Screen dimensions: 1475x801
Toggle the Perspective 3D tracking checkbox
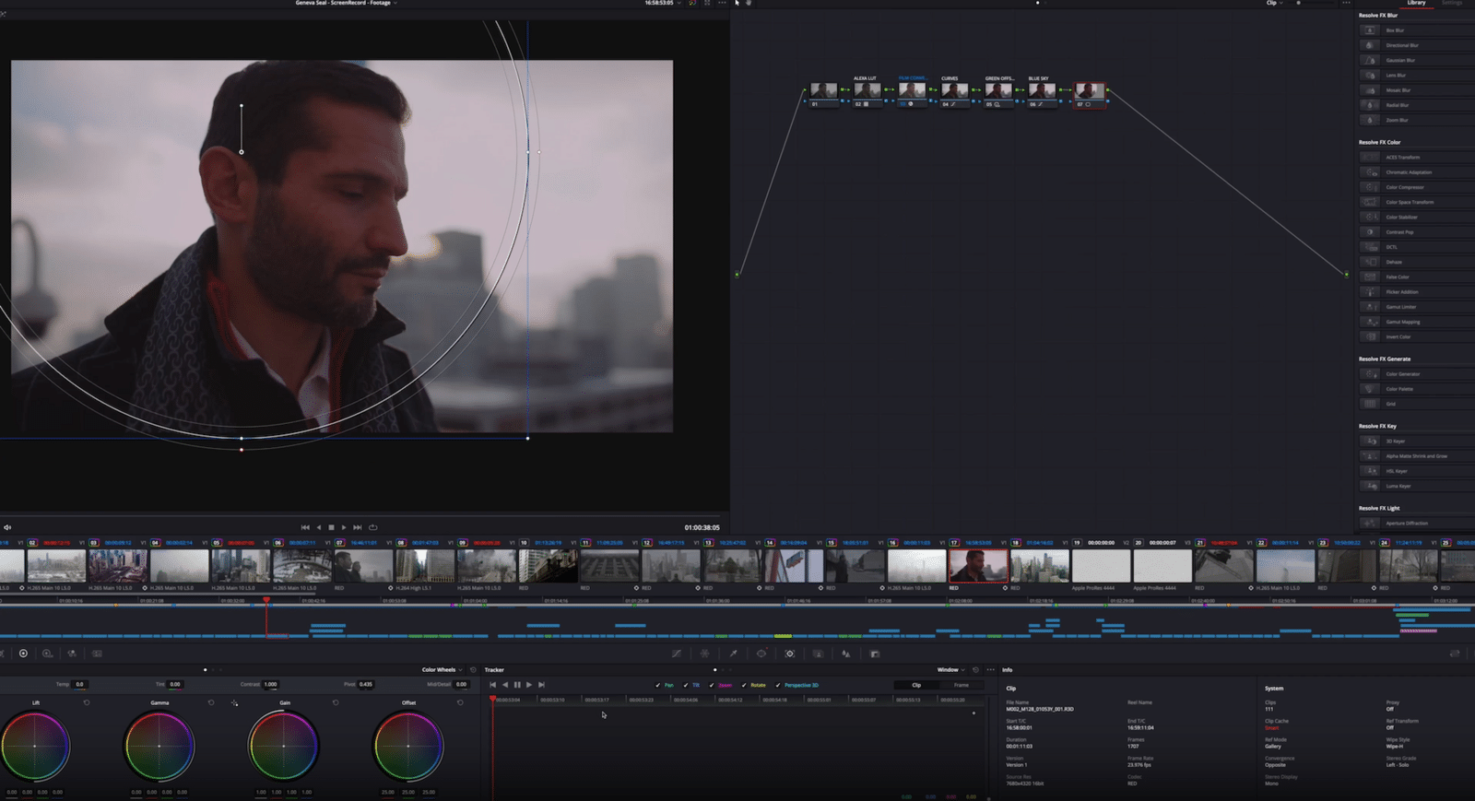pos(778,685)
